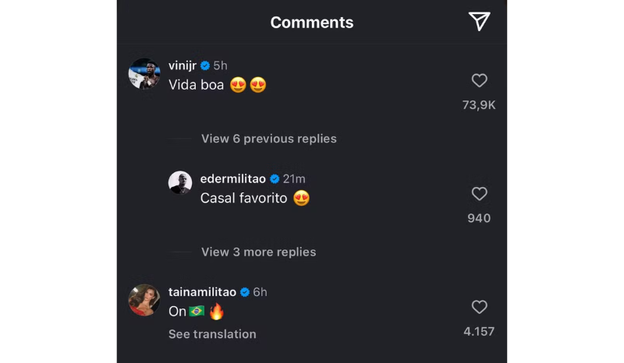
Task: Click tainamilitao's verified check badge
Action: coord(244,291)
